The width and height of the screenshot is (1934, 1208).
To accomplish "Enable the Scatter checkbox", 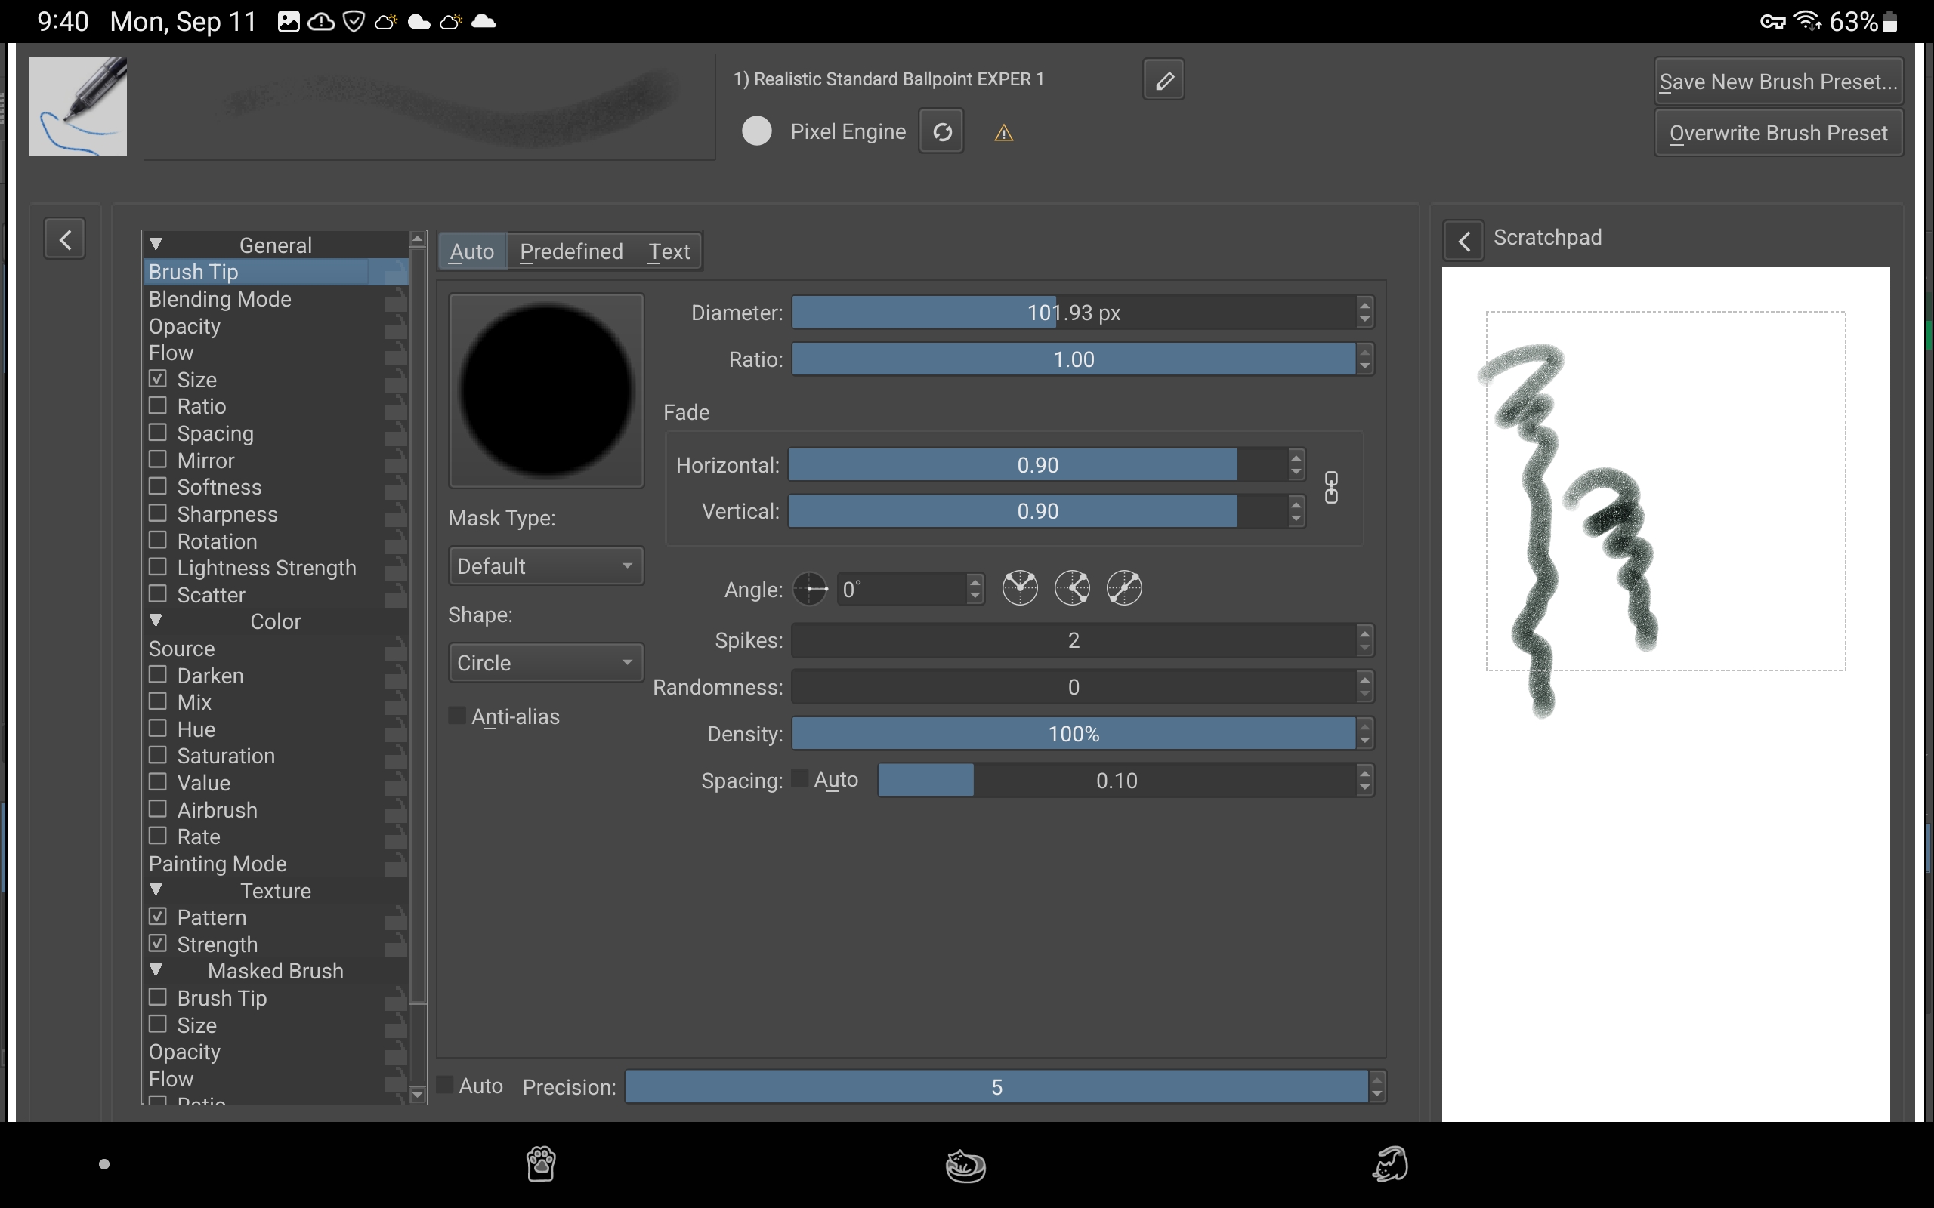I will coord(158,594).
